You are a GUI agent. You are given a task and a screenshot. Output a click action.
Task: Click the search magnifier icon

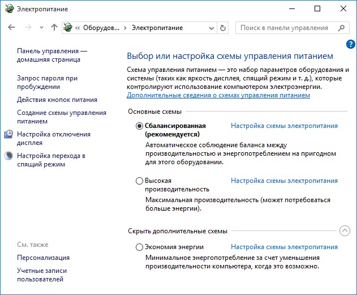click(x=341, y=28)
